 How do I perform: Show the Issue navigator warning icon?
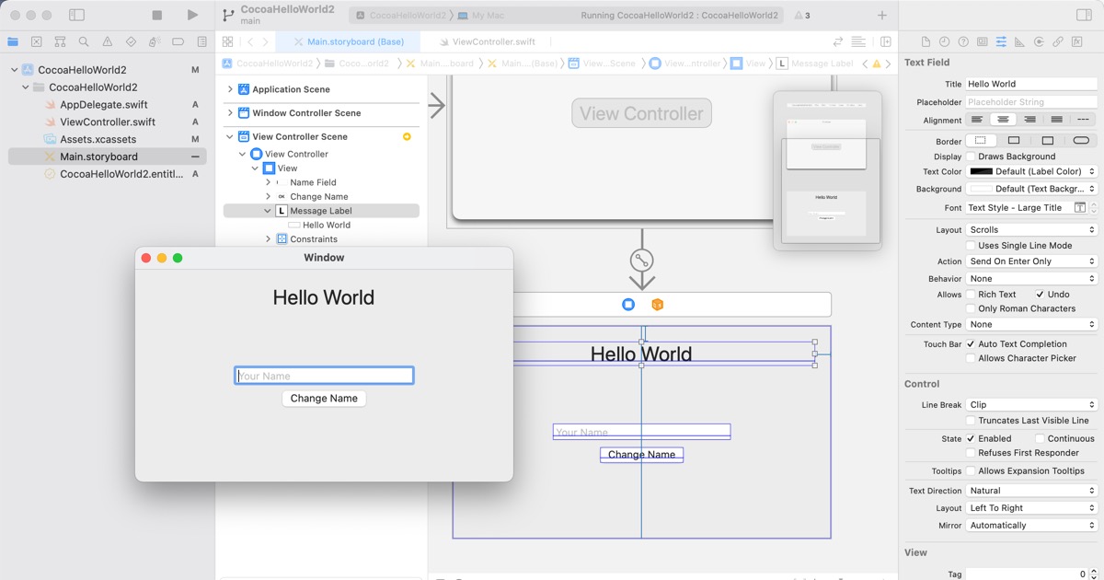(x=108, y=41)
